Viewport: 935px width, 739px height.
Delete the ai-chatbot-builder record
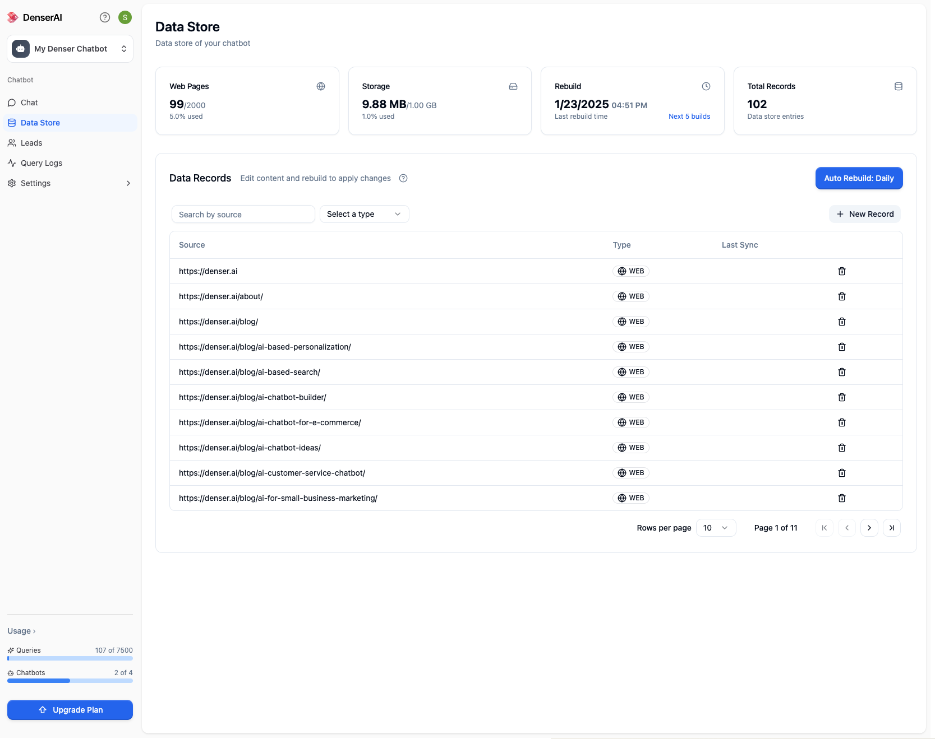pos(842,397)
